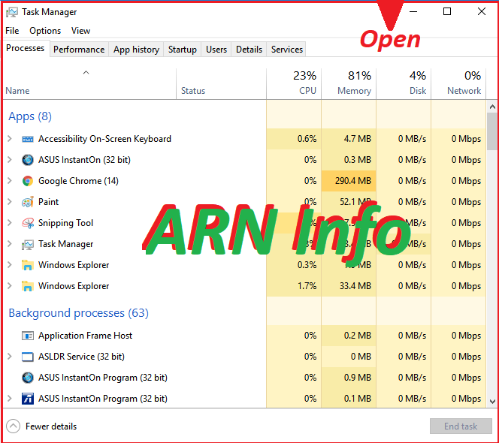The width and height of the screenshot is (499, 443).
Task: Click Google Chrome's 290.4 MB memory cell
Action: [x=349, y=181]
